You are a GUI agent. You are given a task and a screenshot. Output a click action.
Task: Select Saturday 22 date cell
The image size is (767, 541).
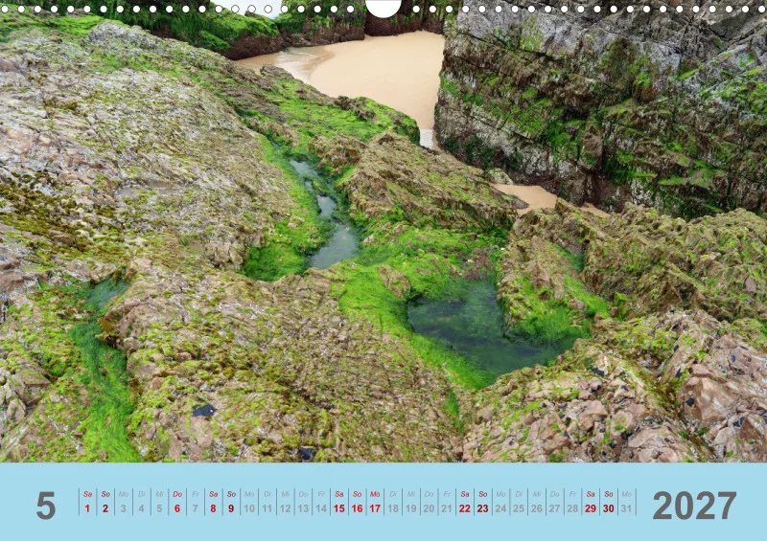[465, 502]
